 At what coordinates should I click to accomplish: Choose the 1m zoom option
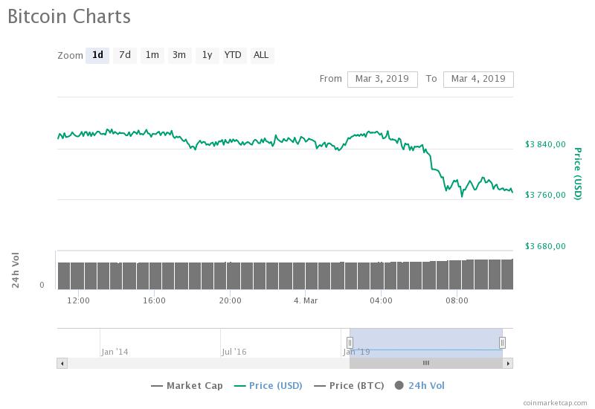click(x=152, y=55)
